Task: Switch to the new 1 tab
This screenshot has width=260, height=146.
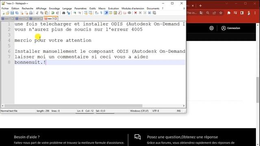Action: 7,19
